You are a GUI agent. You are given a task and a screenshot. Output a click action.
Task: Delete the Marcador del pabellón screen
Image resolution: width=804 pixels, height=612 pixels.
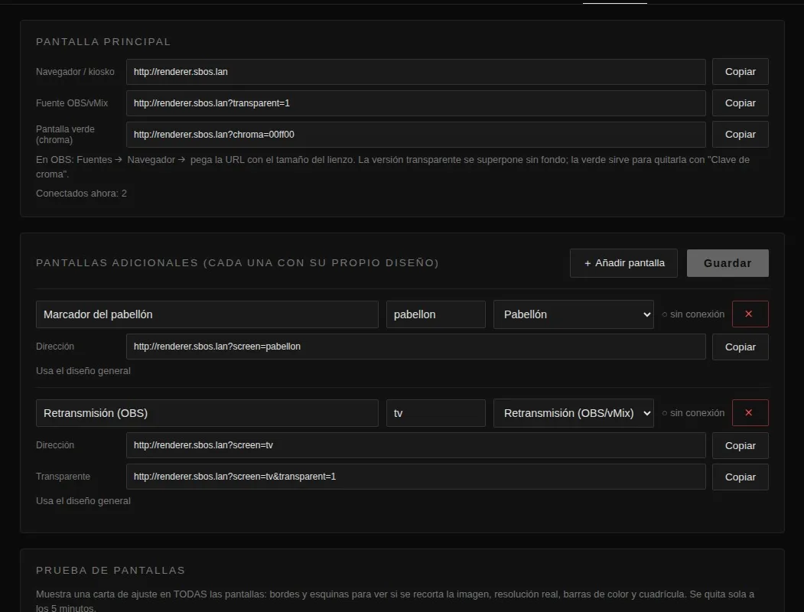[750, 314]
